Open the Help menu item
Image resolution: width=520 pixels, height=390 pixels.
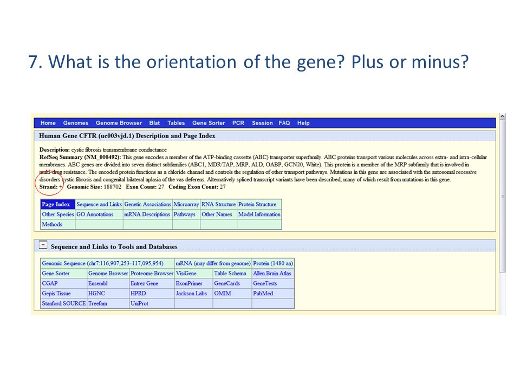(x=303, y=123)
